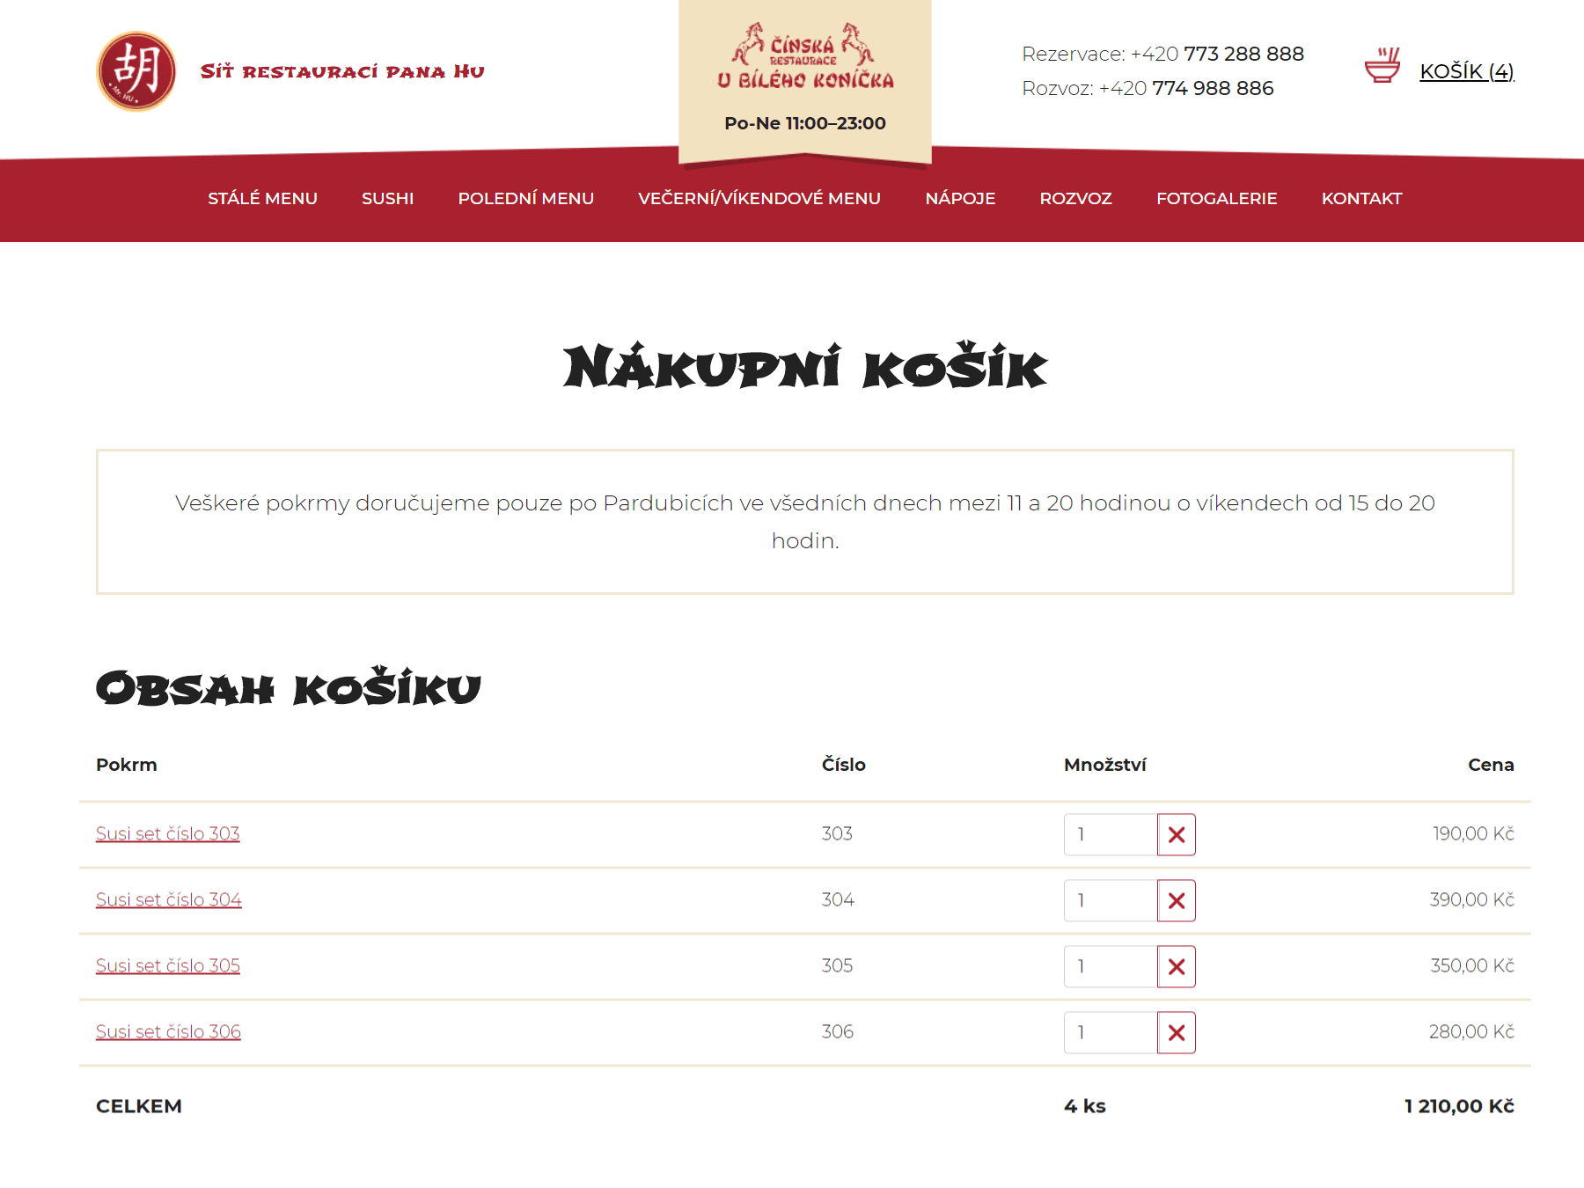Delete Susi set číslo 304 with X
This screenshot has height=1188, width=1584.
coord(1176,900)
